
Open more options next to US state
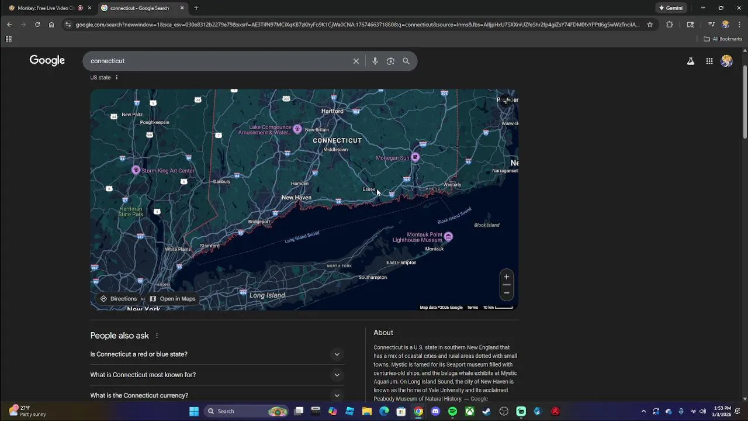pos(116,77)
